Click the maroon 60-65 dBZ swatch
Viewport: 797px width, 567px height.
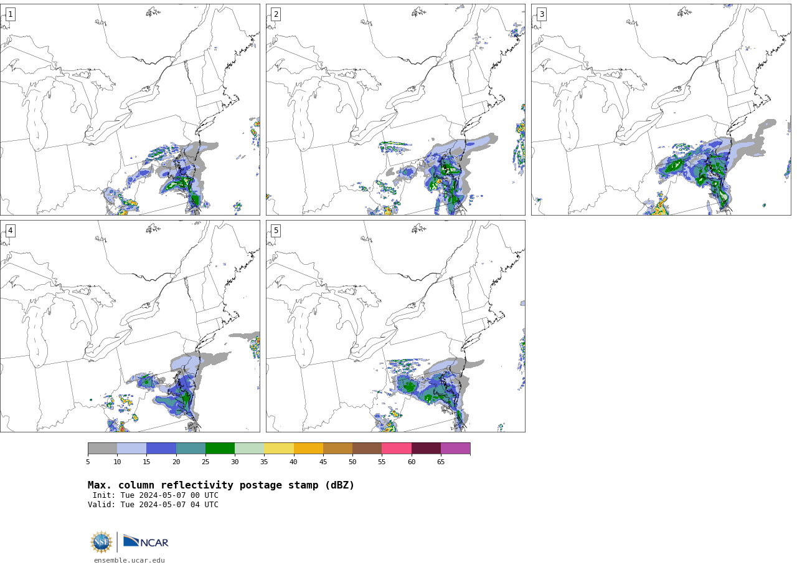426,449
